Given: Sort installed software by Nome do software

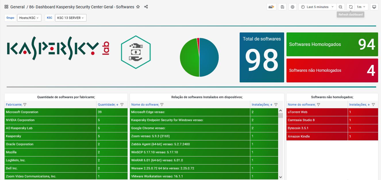Looking at the screenshot, I should pyautogui.click(x=145, y=104).
